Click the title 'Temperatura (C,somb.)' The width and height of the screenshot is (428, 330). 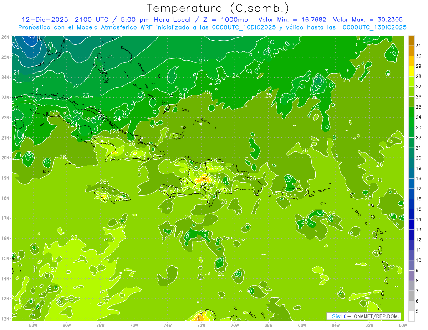click(x=218, y=9)
